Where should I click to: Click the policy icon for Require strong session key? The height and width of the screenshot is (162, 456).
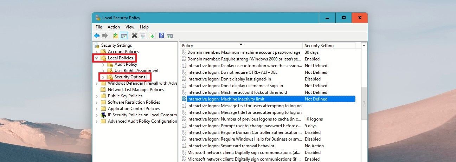pos(184,59)
